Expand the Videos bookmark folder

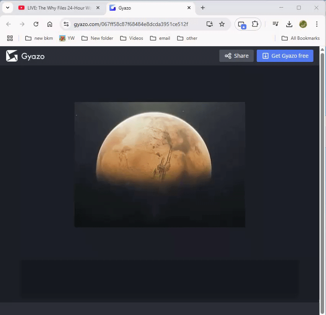point(132,38)
